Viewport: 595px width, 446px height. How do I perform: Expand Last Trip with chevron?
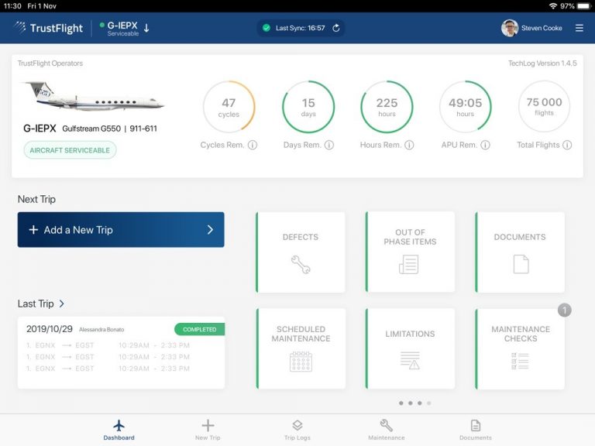point(62,304)
